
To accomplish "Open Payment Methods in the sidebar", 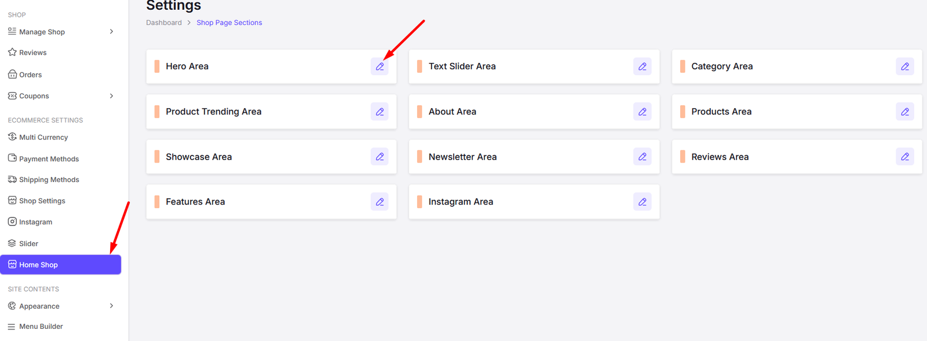I will point(49,159).
